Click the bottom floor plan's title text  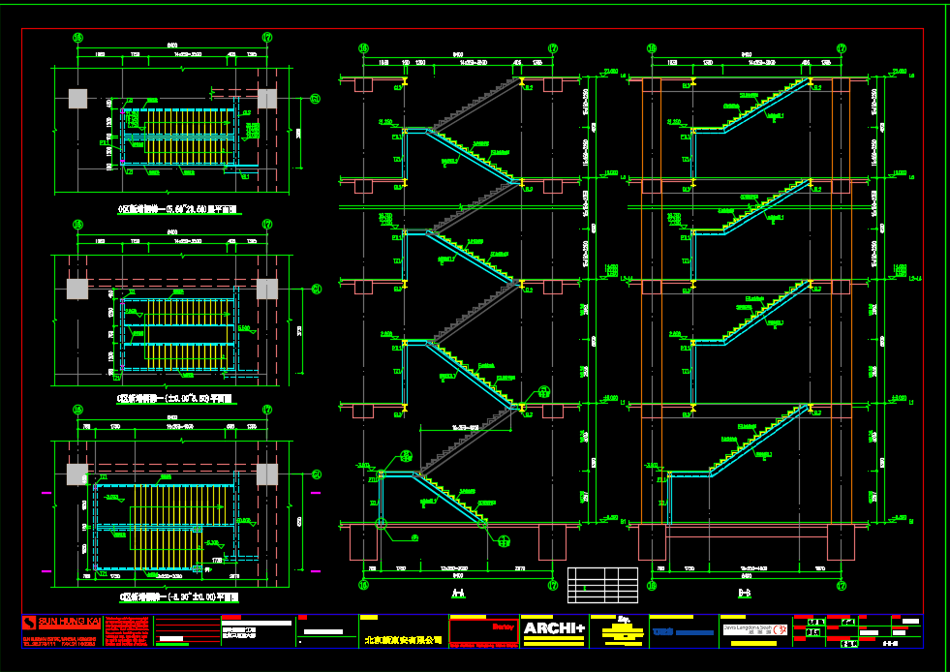(178, 598)
